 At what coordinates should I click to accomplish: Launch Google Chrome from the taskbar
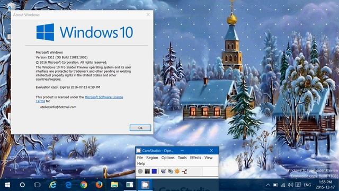tap(84, 185)
